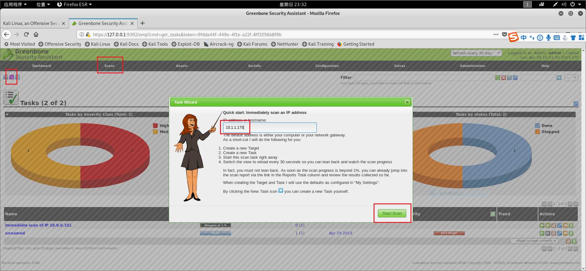Resume the Immediate scan of IP 10.0.0.151 task

(x=548, y=225)
